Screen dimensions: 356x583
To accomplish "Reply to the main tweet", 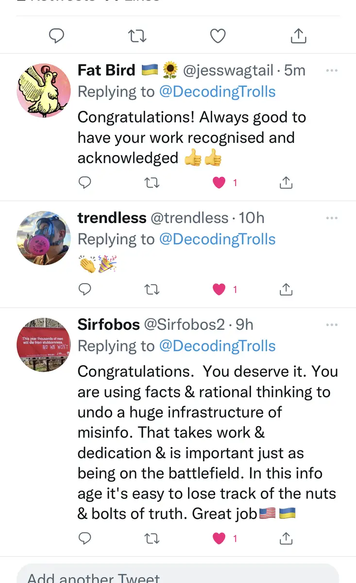I will (x=57, y=35).
